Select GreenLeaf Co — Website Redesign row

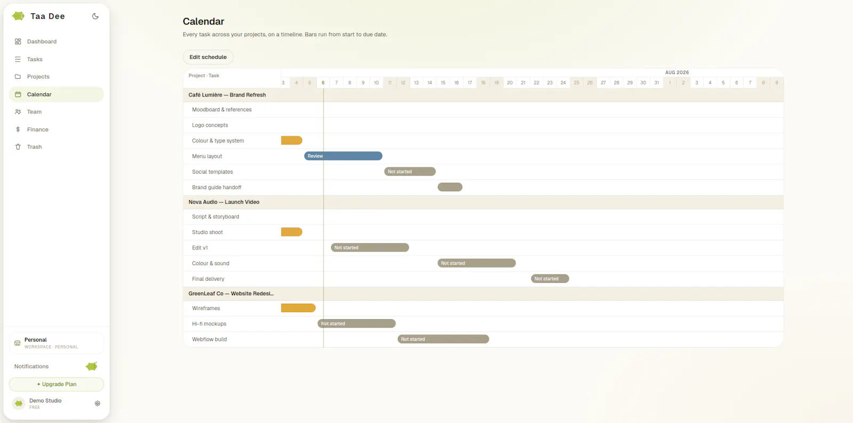pyautogui.click(x=483, y=294)
